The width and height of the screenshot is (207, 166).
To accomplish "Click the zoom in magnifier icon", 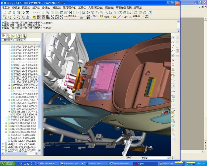I will (x=102, y=12).
